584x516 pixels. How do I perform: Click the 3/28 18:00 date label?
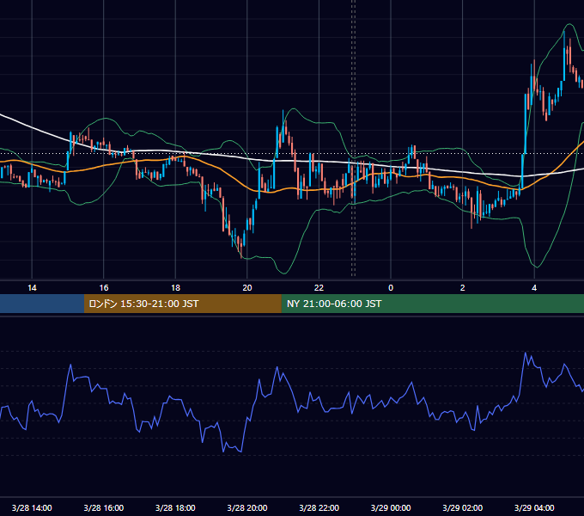pos(175,507)
